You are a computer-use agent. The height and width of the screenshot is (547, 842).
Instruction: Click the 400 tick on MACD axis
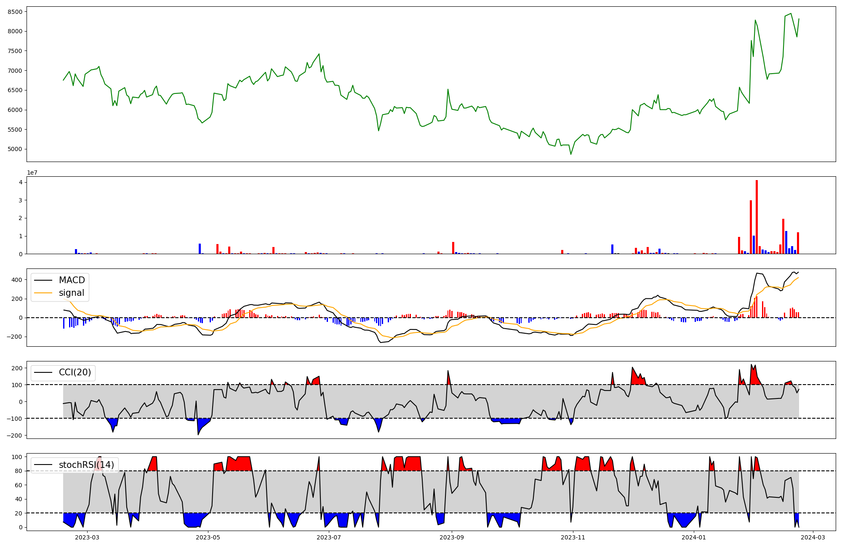(18, 280)
